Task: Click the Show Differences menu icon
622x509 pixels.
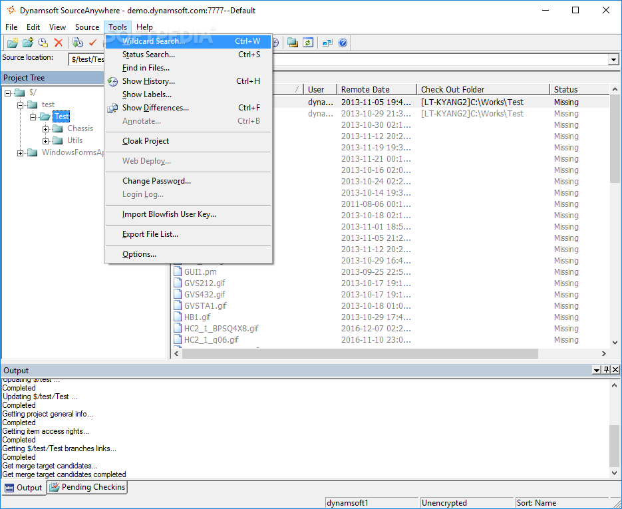Action: [112, 108]
